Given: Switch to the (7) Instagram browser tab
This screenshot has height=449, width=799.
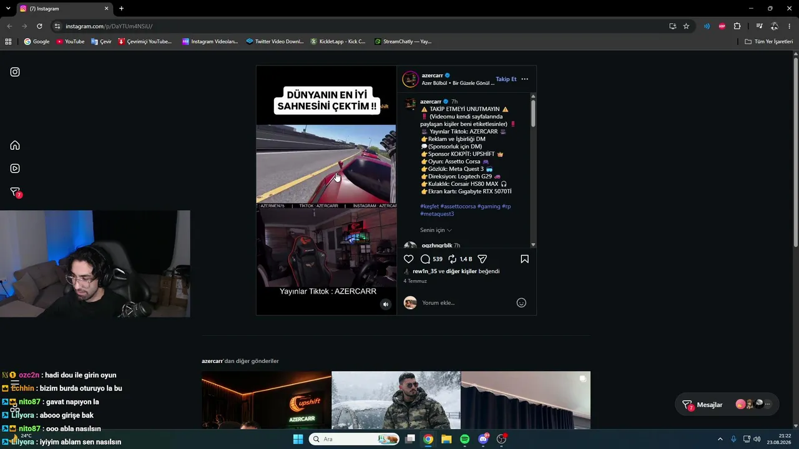Looking at the screenshot, I should [64, 9].
